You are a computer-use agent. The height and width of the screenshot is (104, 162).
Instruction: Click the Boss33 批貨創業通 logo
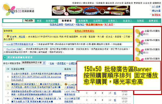coord(18,10)
